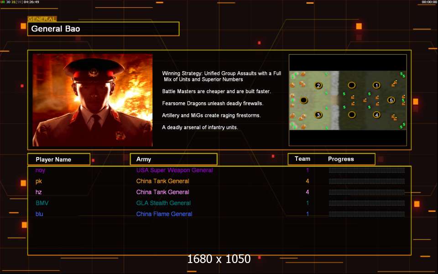Click start position 3 on the minimap
438x274 pixels.
[x=318, y=115]
